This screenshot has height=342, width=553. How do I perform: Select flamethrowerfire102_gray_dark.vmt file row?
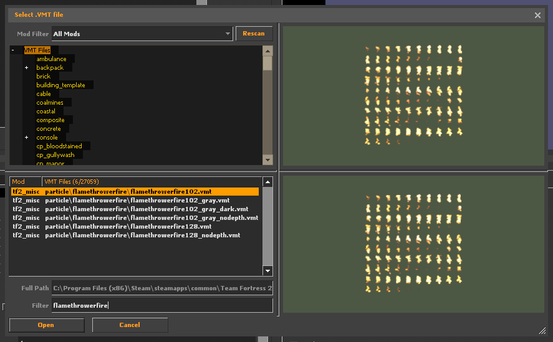tap(135, 209)
